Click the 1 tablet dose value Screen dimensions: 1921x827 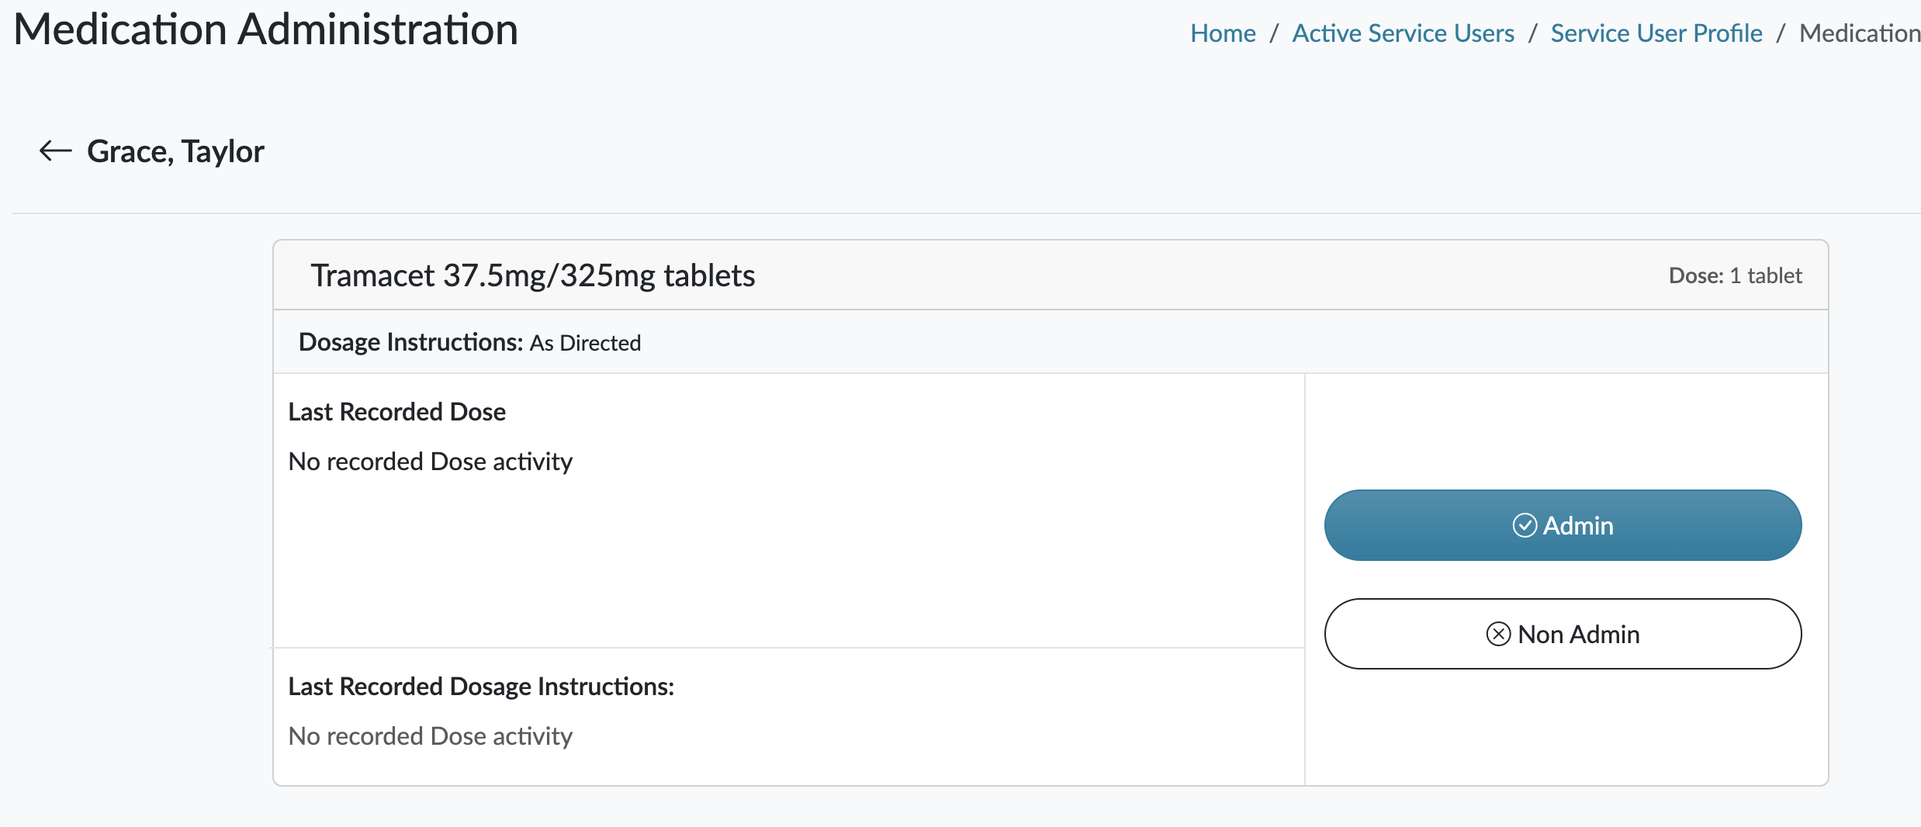[x=1766, y=275]
